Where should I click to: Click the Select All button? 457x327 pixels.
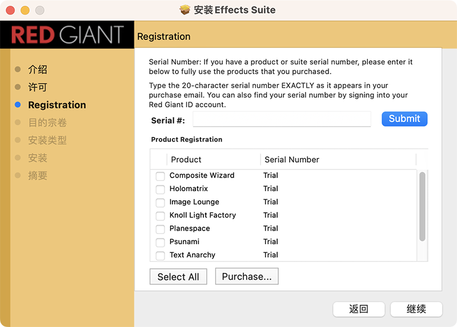pyautogui.click(x=178, y=277)
